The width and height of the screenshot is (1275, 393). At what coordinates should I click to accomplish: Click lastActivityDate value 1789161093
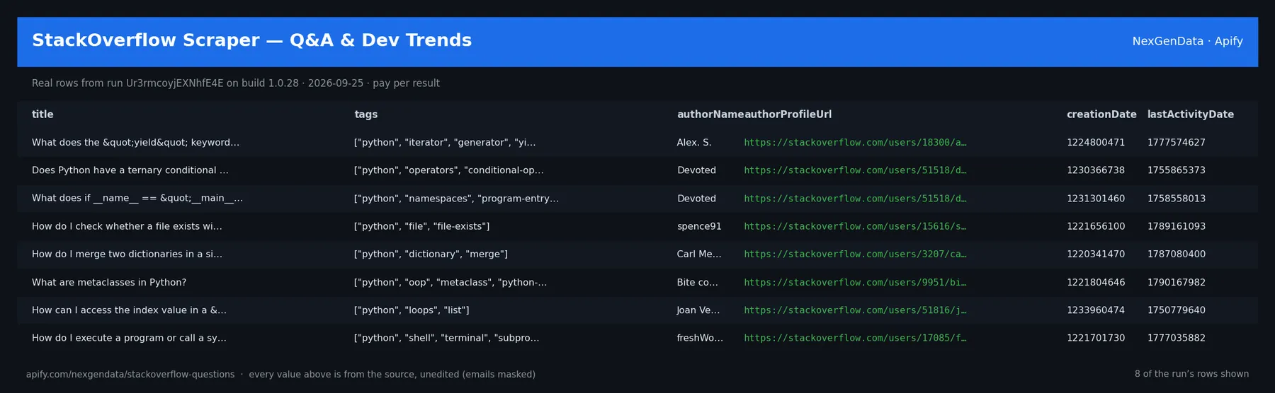(x=1177, y=226)
